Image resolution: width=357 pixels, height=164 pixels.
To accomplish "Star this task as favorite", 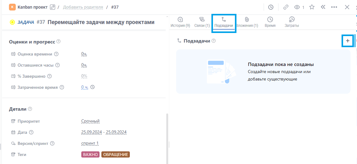I will 312,7.
